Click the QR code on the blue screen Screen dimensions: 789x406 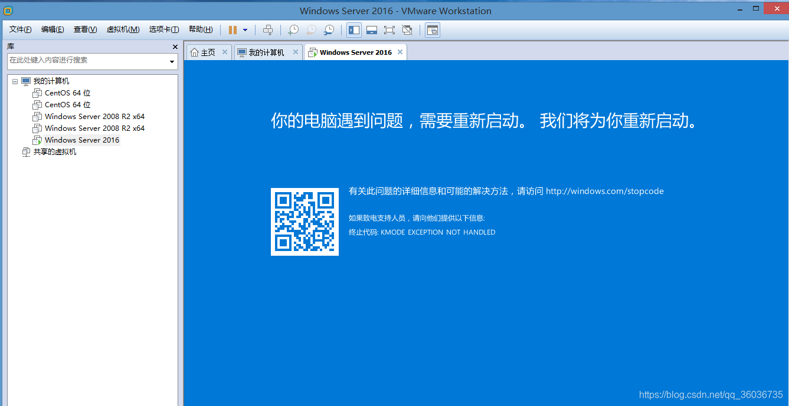(x=305, y=222)
